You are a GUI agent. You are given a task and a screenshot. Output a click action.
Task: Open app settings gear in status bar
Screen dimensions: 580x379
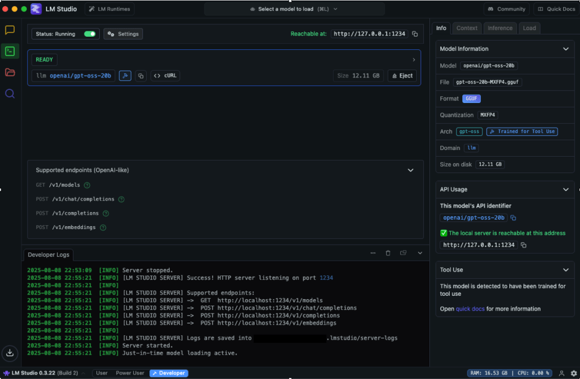(x=573, y=373)
